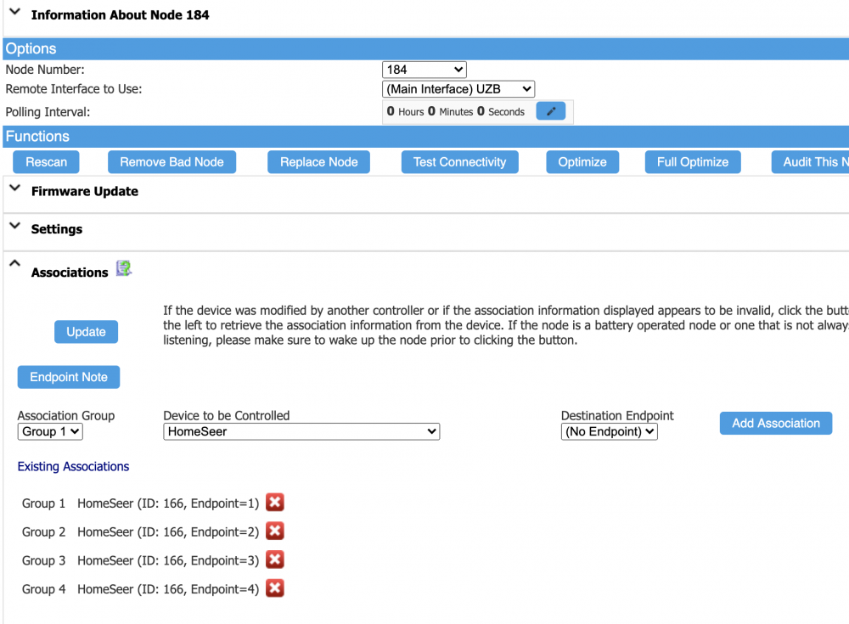Collapse the Information About Node 184 section
Viewport: 849px width, 624px height.
pyautogui.click(x=14, y=14)
